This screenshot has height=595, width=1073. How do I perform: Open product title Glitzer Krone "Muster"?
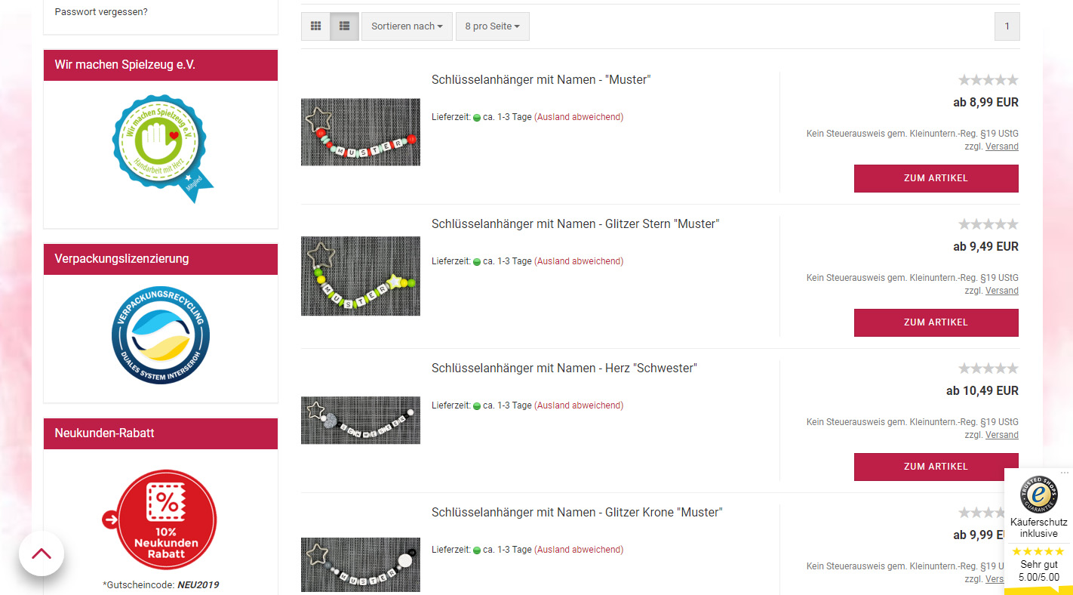pos(577,512)
